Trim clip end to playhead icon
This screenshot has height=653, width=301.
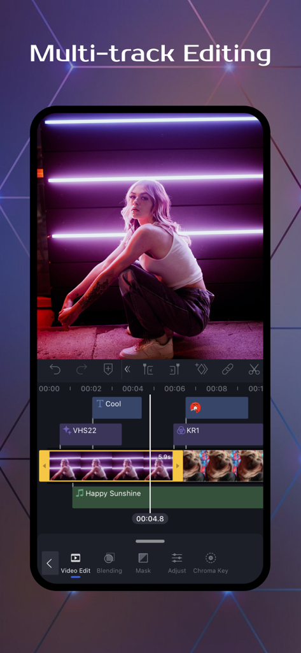coord(174,369)
